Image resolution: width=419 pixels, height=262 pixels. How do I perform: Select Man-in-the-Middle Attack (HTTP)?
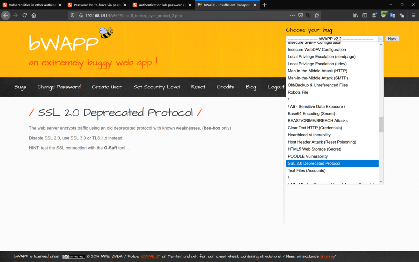332,71
